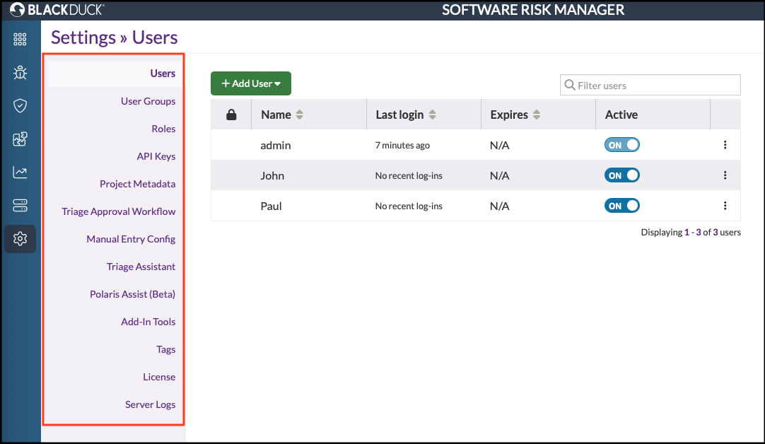Open the server stack icon in sidebar
The height and width of the screenshot is (444, 765).
[20, 206]
